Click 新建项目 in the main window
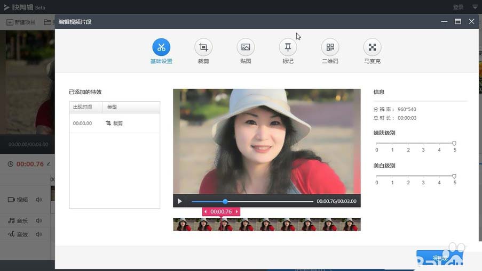 (21, 22)
